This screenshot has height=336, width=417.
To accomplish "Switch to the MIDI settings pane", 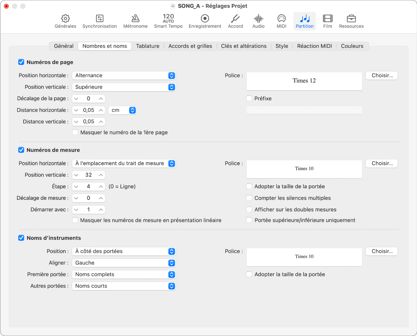I will click(281, 21).
